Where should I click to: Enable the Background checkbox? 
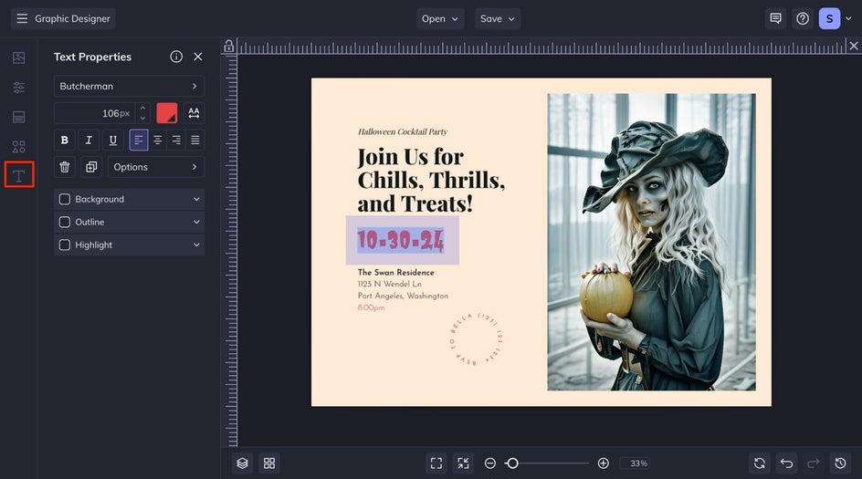click(64, 199)
